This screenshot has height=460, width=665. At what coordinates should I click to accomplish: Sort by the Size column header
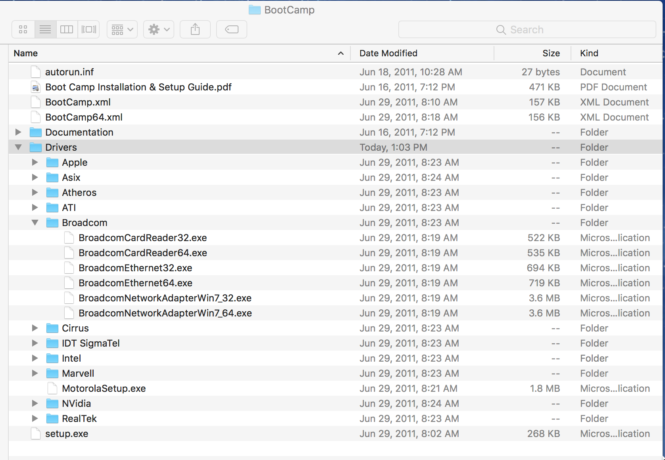point(532,53)
